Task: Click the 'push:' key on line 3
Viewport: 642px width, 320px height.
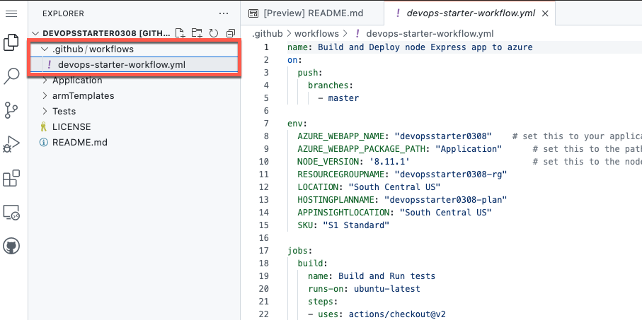Action: (310, 72)
